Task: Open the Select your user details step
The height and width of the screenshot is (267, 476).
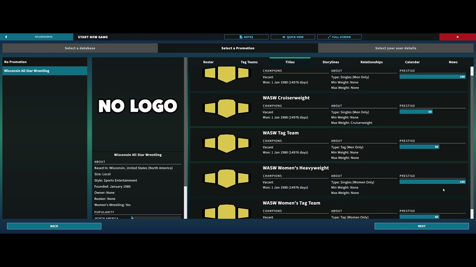Action: [x=396, y=48]
